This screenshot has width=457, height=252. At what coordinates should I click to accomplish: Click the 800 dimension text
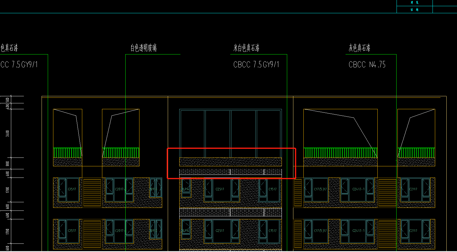[7, 164]
